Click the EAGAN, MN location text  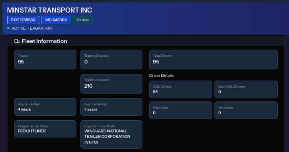(41, 28)
